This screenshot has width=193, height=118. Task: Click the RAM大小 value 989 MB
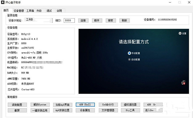pyautogui.click(x=25, y=73)
